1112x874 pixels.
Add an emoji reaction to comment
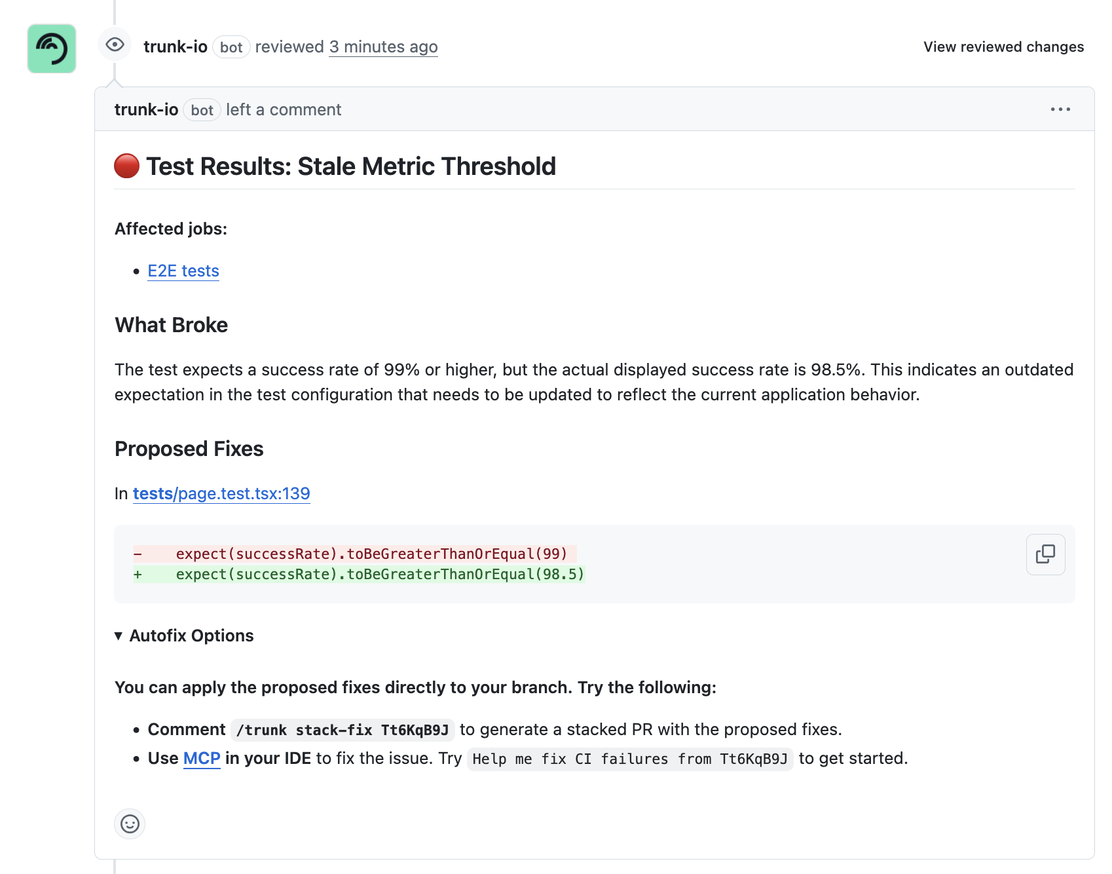click(x=130, y=824)
